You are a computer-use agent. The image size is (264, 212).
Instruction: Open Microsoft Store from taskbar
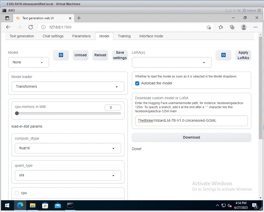point(45,205)
